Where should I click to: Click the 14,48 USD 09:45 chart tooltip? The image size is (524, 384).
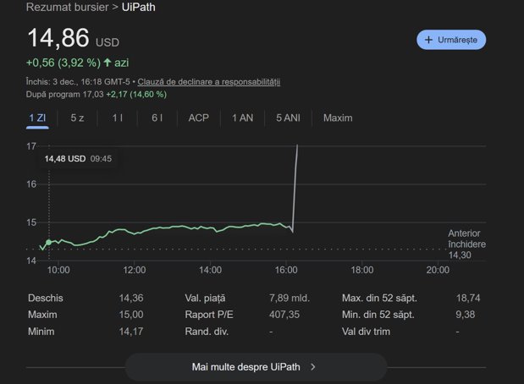click(78, 159)
